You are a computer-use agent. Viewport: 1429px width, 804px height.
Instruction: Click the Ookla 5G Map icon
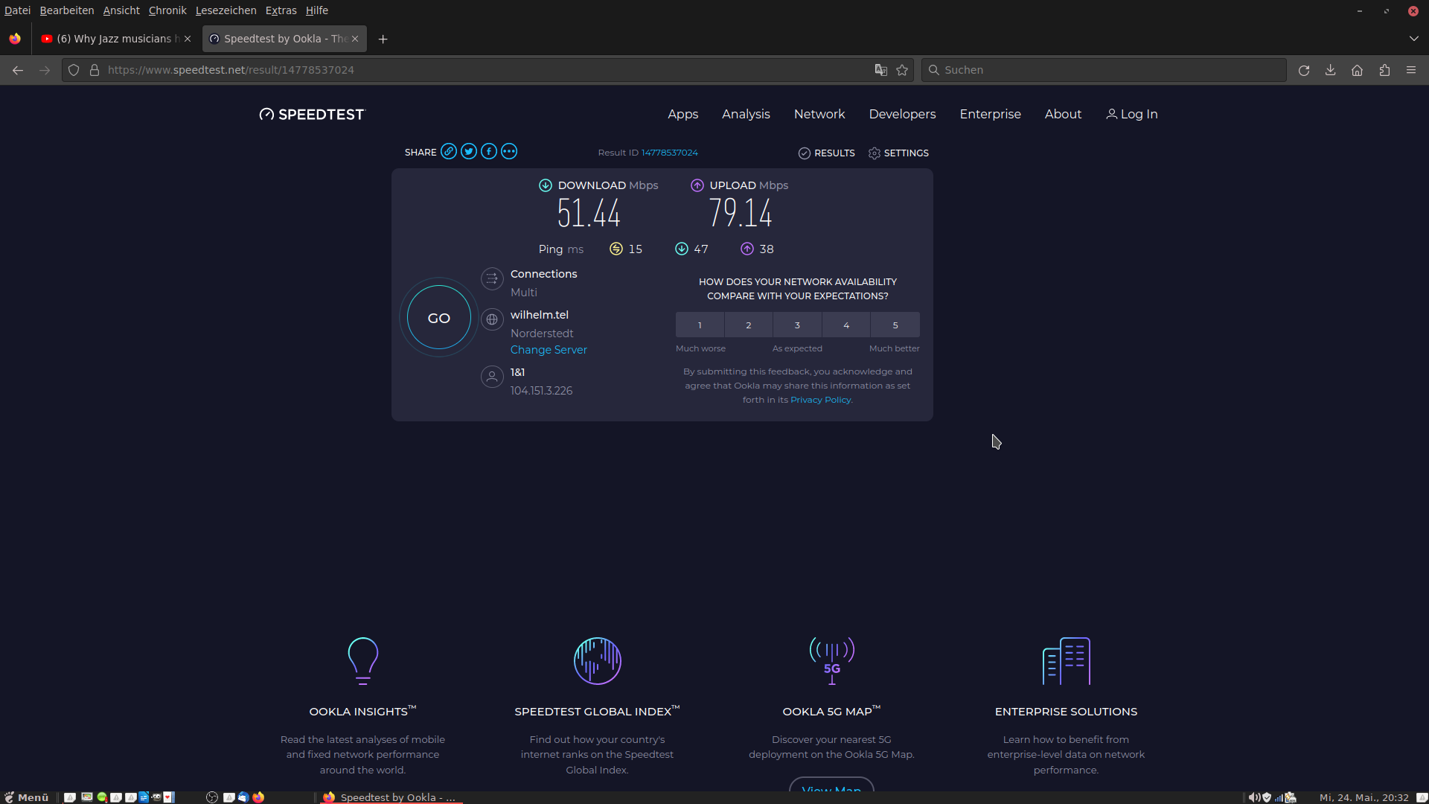[x=832, y=661]
